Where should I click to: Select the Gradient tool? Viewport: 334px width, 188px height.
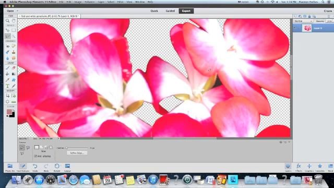(x=14, y=74)
